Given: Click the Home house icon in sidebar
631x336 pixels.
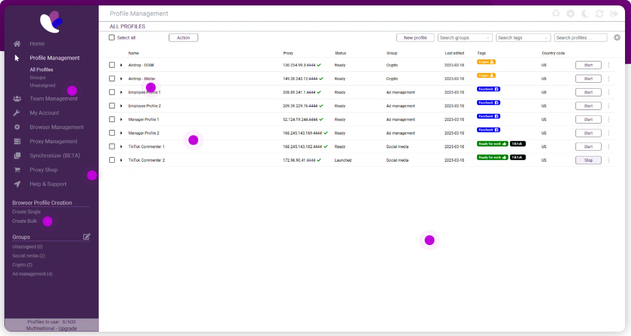Looking at the screenshot, I should click(17, 44).
